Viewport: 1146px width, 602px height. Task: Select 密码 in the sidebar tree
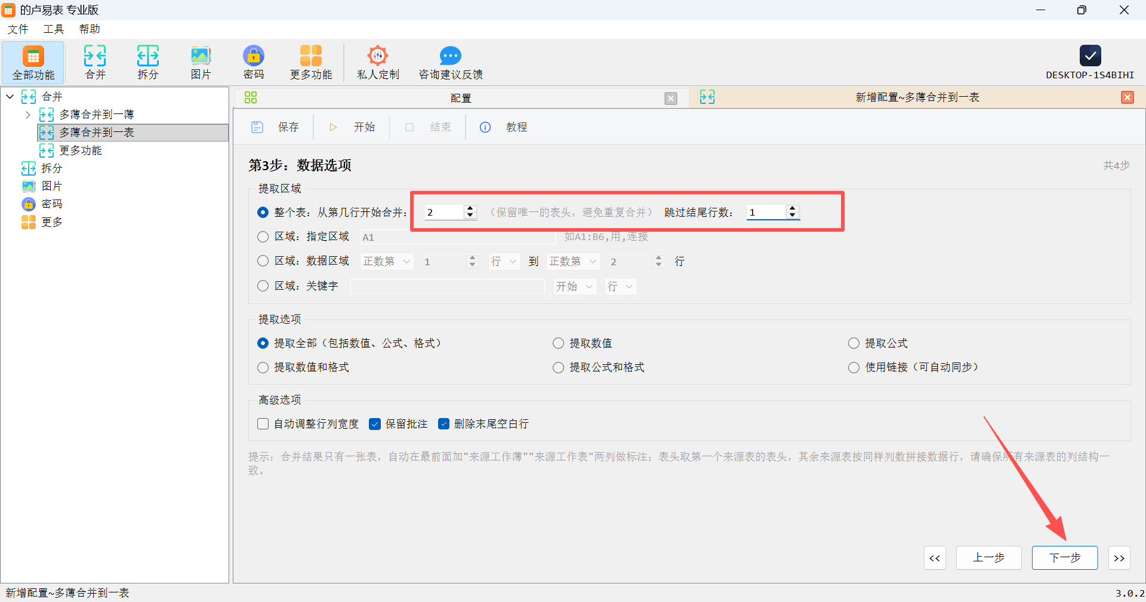pyautogui.click(x=51, y=204)
